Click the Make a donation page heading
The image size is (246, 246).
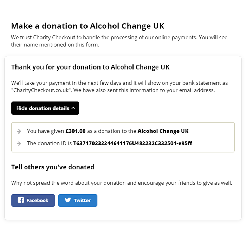88,26
